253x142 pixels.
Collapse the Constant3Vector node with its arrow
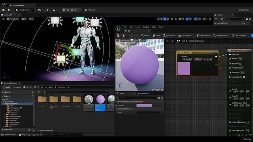tap(217, 53)
